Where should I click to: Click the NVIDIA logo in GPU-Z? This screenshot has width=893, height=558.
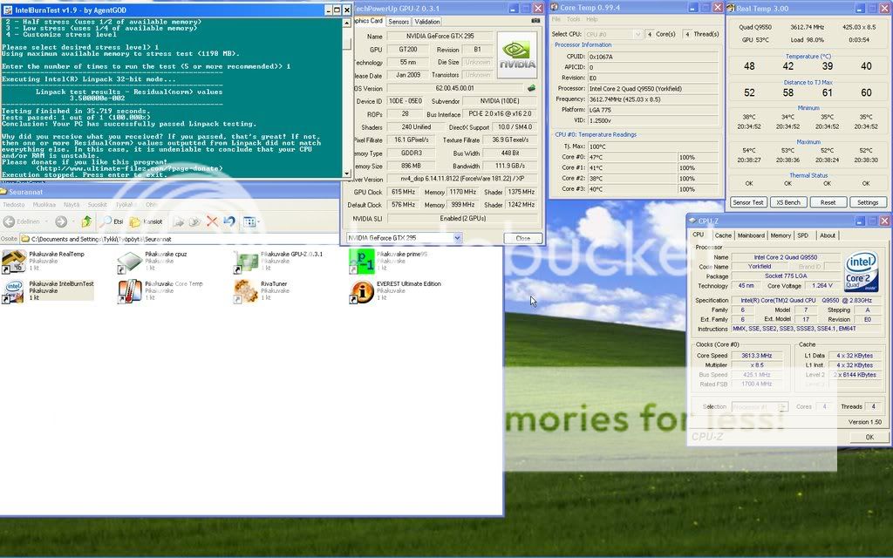tap(517, 55)
